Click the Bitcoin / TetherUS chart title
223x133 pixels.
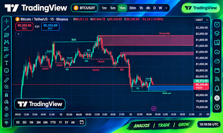point(44,19)
